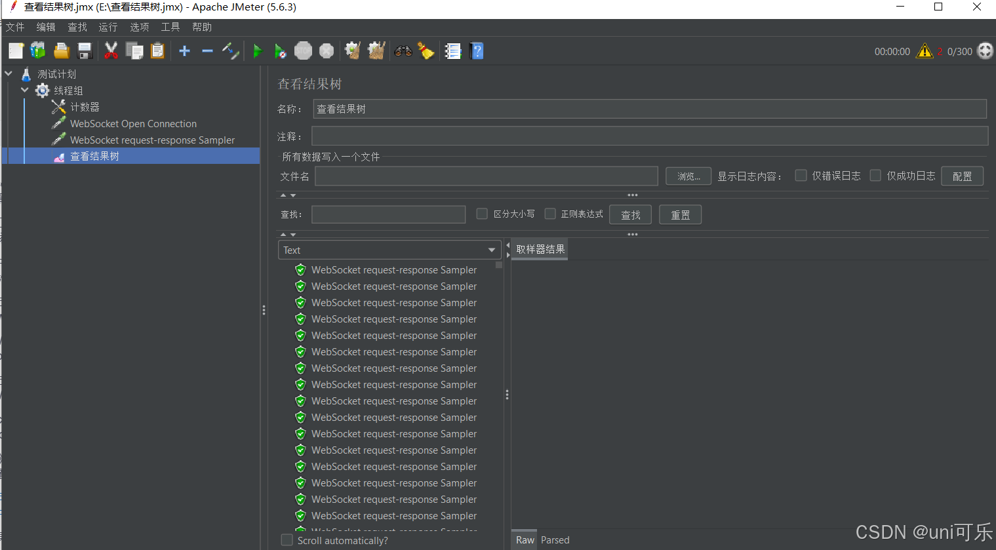
Task: Select 测试计划 root node
Action: tap(56, 74)
